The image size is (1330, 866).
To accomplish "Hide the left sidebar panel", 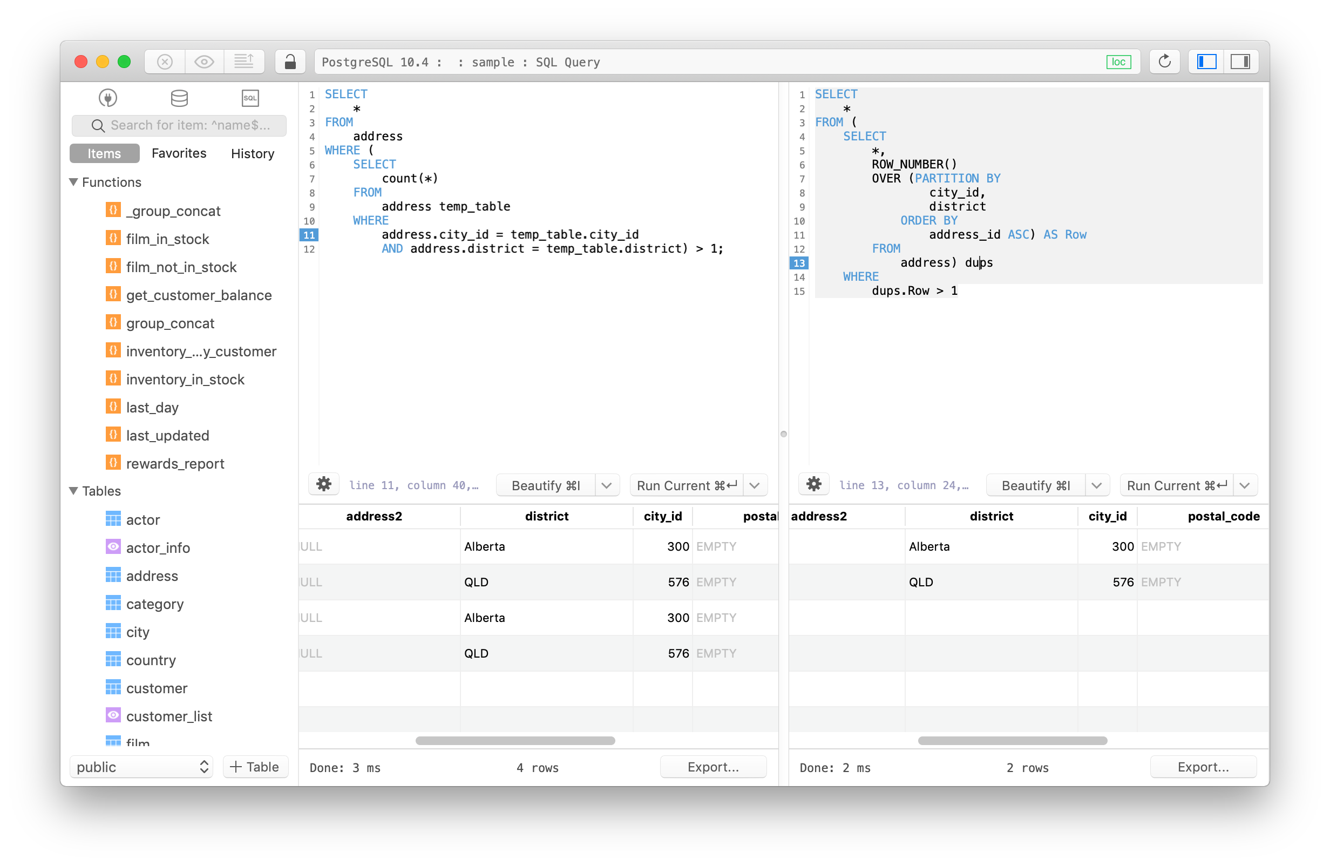I will click(1205, 62).
